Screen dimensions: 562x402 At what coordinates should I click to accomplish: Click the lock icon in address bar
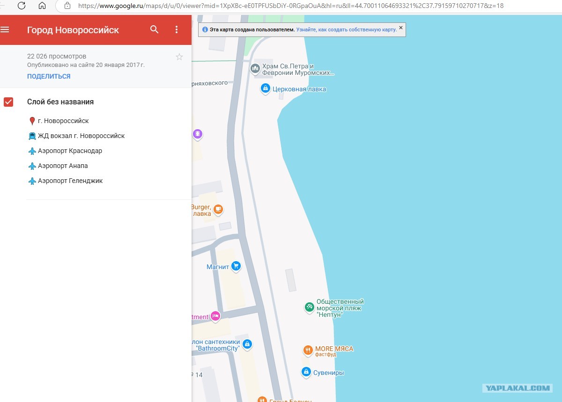pos(67,6)
